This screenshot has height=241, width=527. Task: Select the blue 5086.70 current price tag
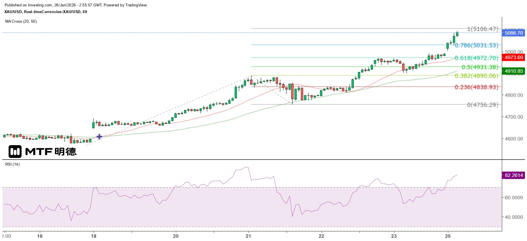coord(513,33)
